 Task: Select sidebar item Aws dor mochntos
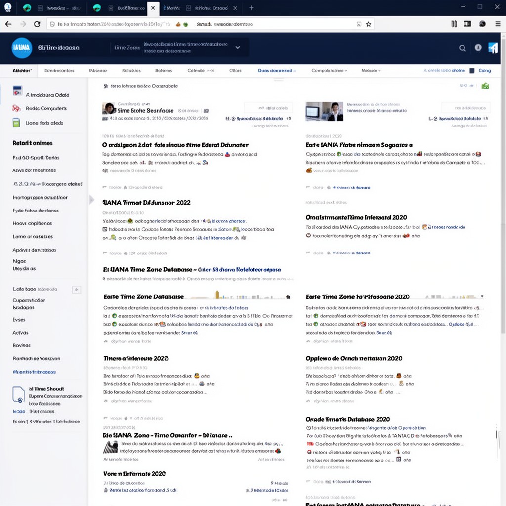point(34,170)
